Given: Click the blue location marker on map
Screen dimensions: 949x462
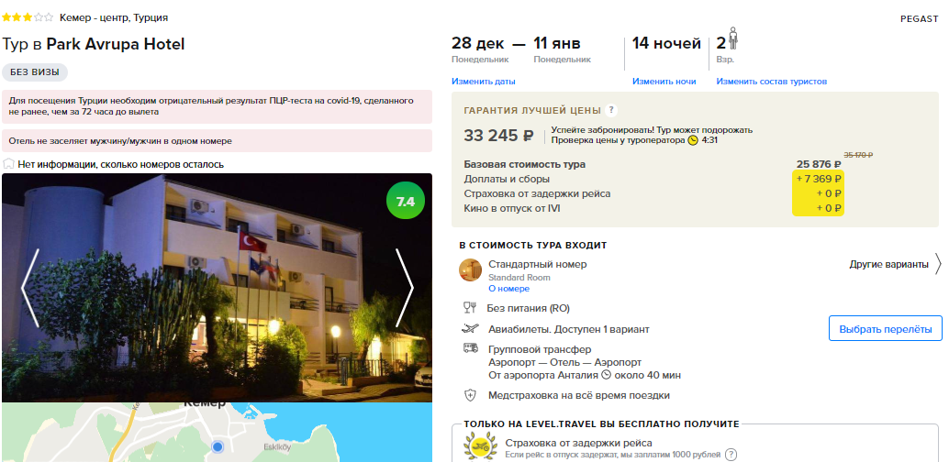Looking at the screenshot, I should tap(218, 447).
